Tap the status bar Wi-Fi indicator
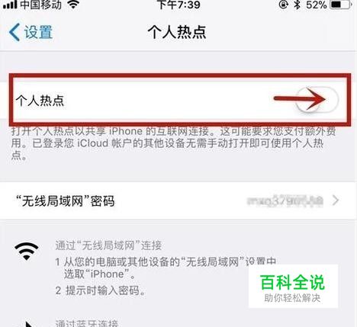Screen dimensions: 357x327 tap(73, 5)
